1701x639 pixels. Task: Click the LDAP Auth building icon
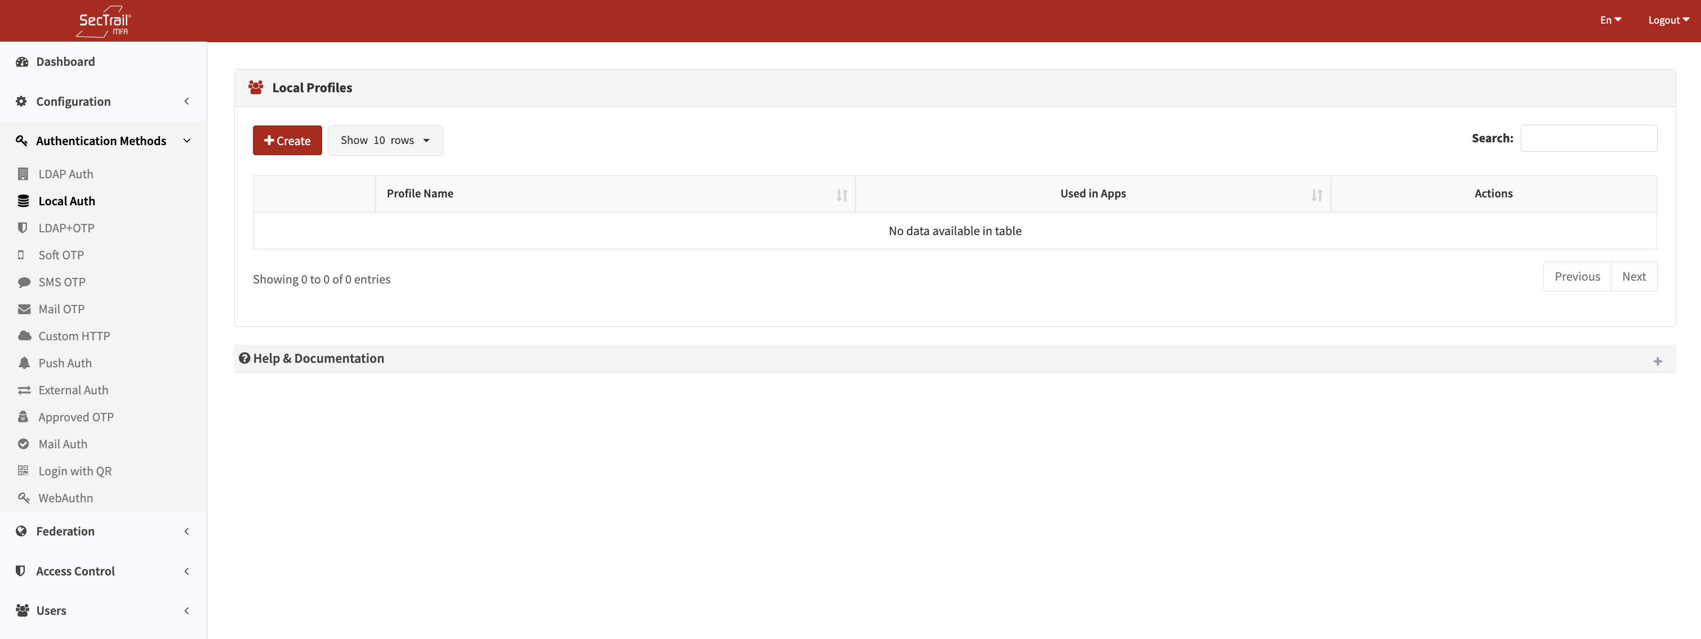coord(23,174)
